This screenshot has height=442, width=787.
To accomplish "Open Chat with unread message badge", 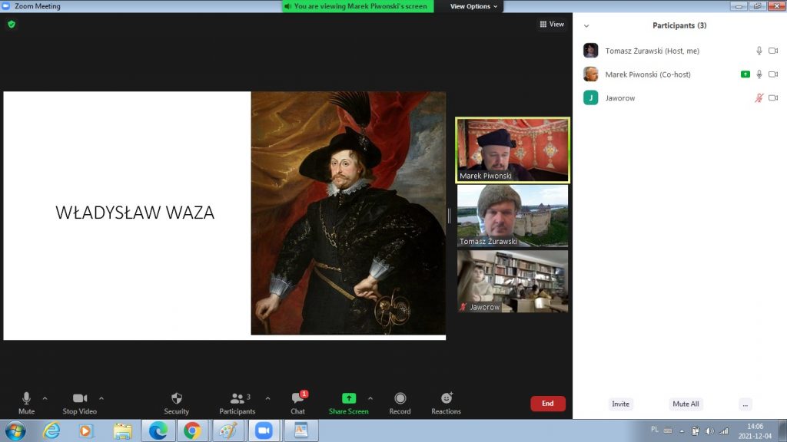I will [x=297, y=399].
